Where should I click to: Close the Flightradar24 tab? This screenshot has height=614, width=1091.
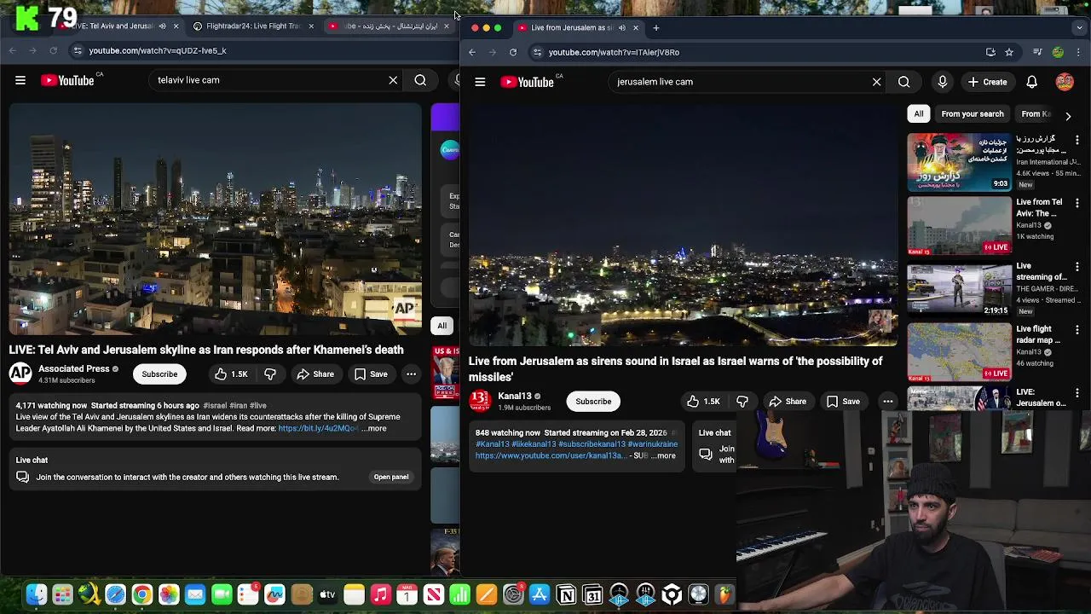(x=311, y=26)
